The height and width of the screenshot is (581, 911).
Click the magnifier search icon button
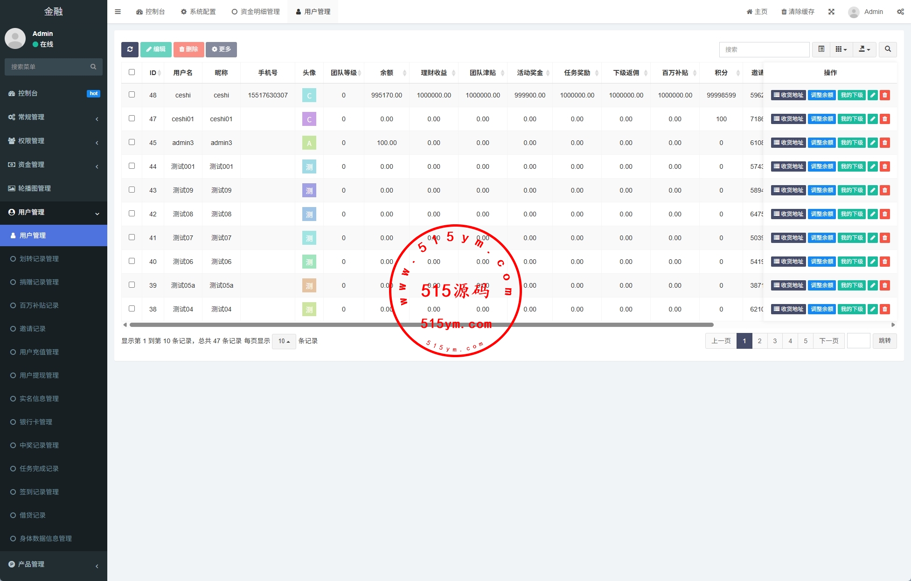point(888,49)
